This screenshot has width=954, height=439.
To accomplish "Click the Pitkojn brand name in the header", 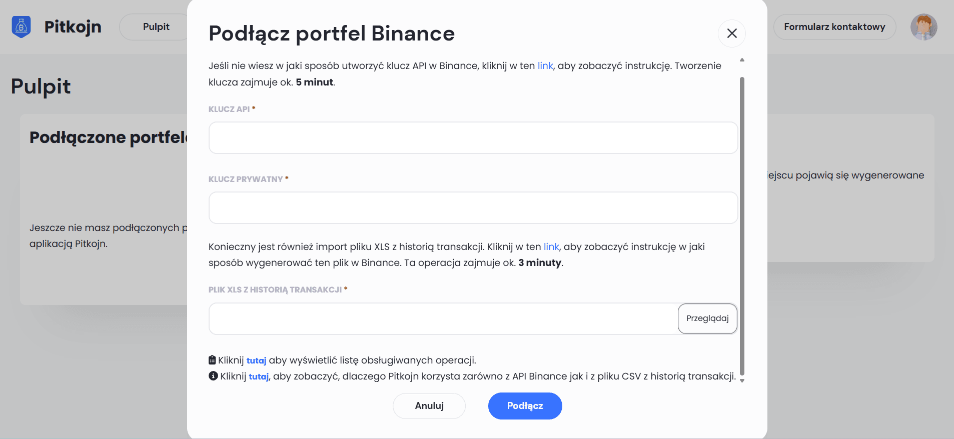I will (x=73, y=26).
